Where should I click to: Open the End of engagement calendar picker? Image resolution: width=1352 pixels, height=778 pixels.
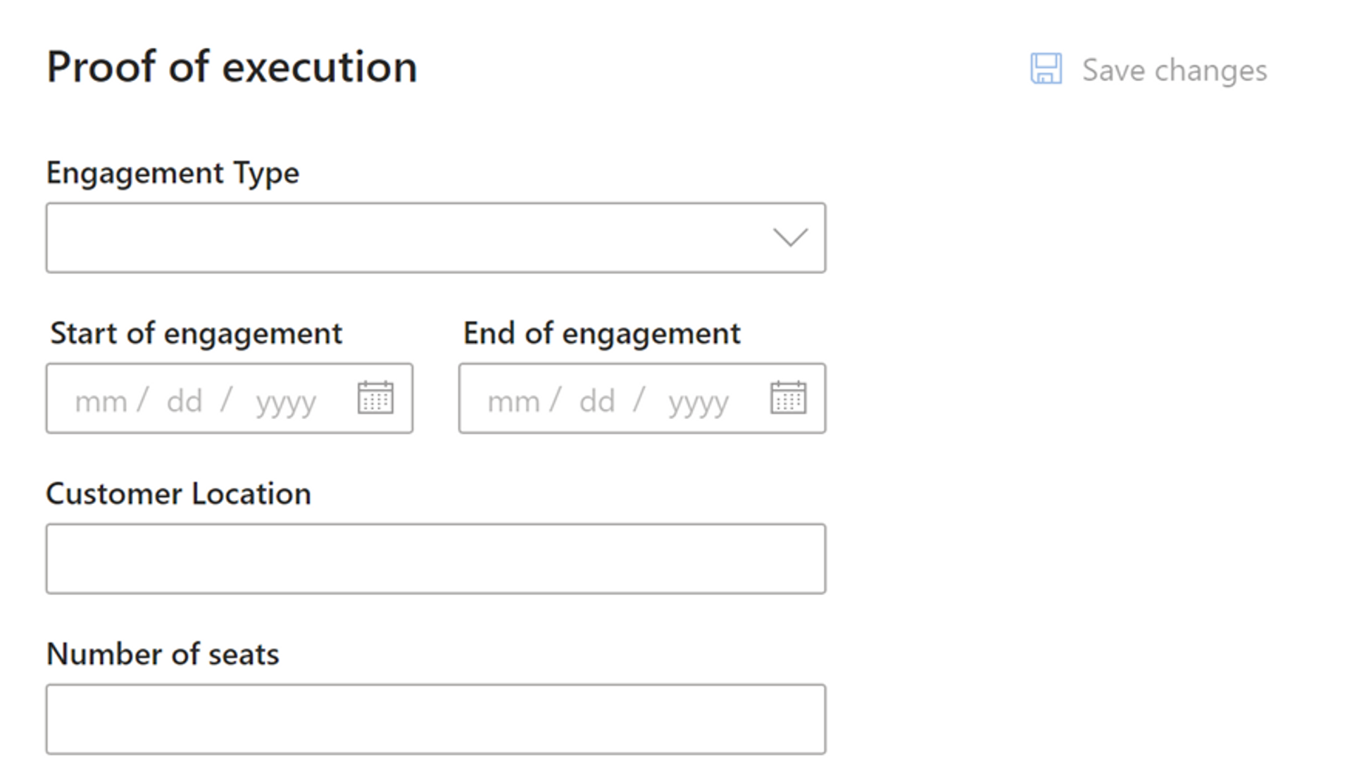pos(788,398)
